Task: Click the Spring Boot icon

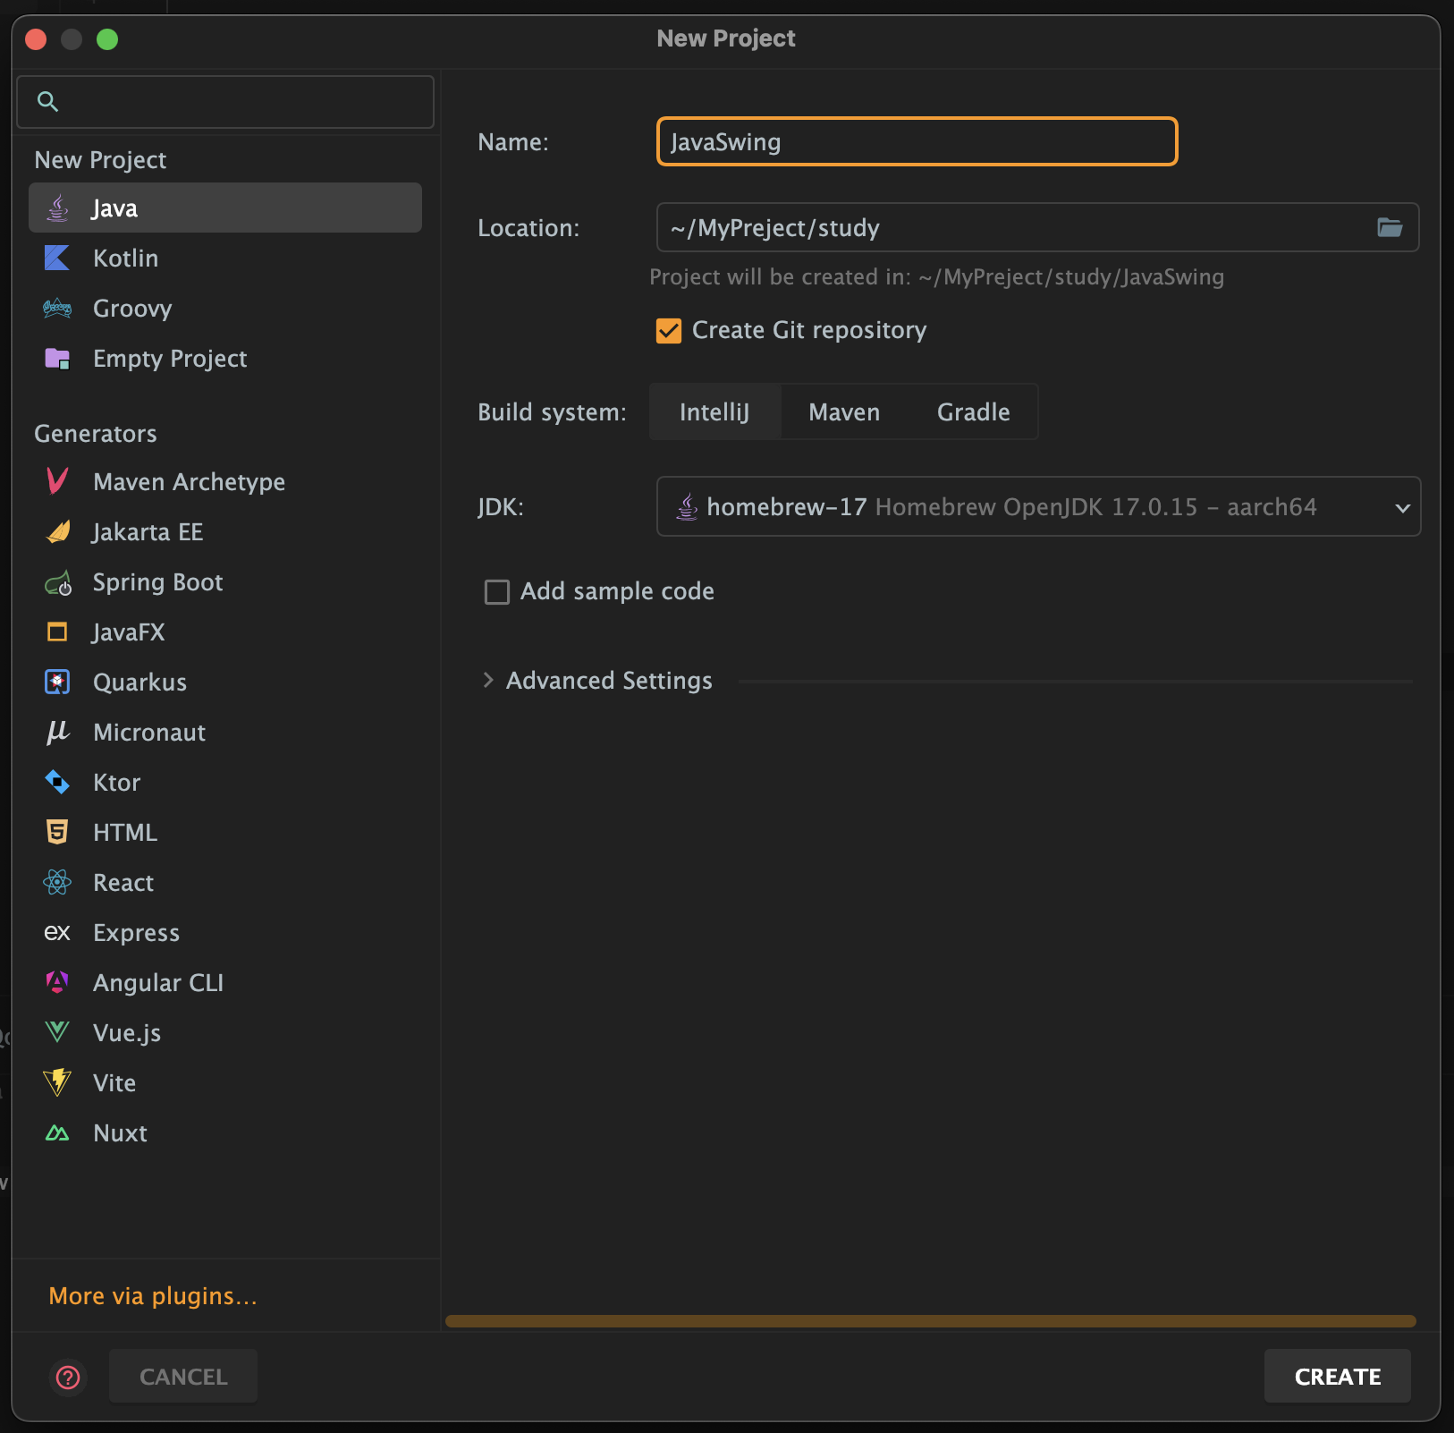Action: 58,583
